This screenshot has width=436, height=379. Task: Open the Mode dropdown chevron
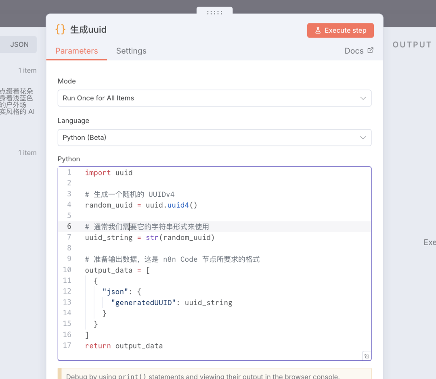[x=363, y=98]
